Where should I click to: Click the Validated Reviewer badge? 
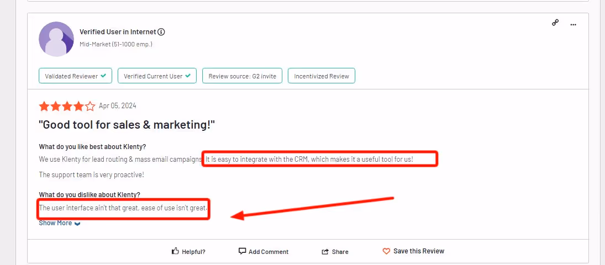(75, 76)
